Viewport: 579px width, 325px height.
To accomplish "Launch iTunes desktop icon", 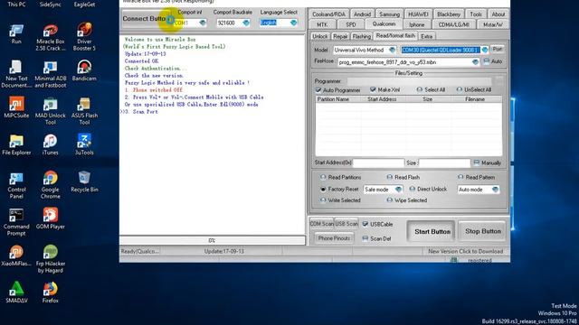I will tap(51, 144).
